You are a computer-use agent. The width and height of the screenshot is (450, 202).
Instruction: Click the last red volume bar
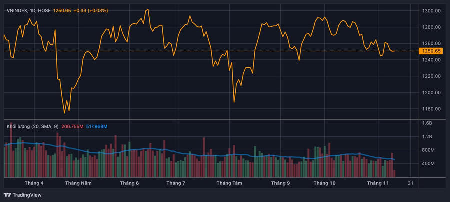(395, 173)
